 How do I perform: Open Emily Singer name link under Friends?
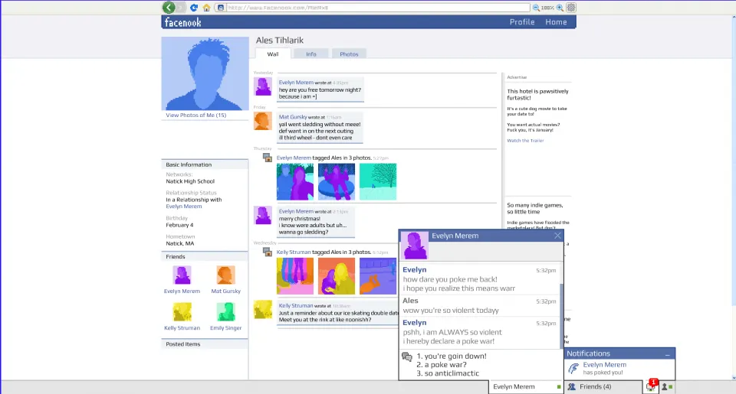click(x=225, y=328)
